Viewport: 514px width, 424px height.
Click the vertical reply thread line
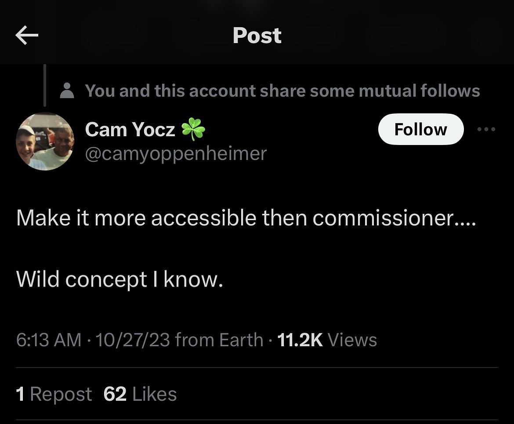(45, 85)
